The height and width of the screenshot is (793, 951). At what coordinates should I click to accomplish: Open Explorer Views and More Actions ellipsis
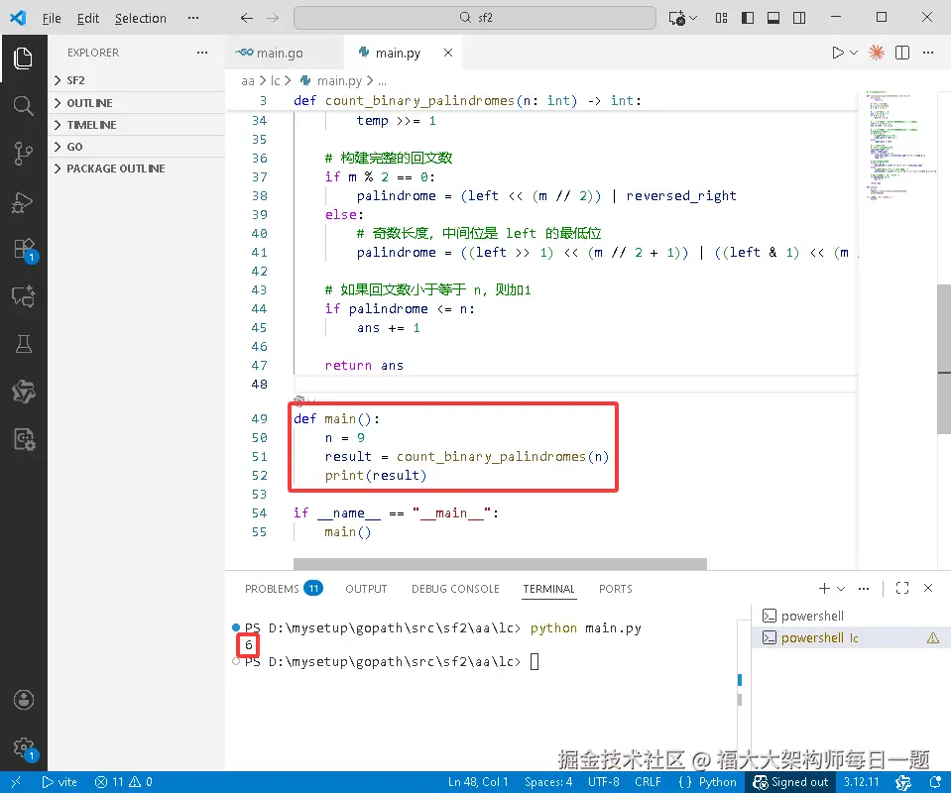click(202, 53)
